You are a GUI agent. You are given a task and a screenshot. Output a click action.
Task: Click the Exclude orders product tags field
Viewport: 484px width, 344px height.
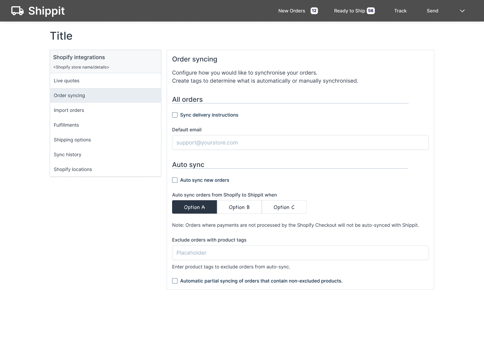tap(300, 253)
